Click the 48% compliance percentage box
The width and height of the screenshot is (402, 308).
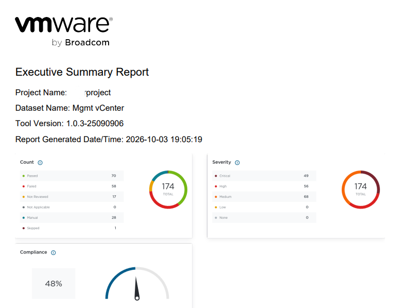click(x=54, y=283)
